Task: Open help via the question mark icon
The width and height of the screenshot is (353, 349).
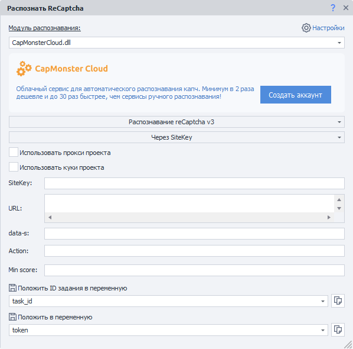Action: [333, 8]
